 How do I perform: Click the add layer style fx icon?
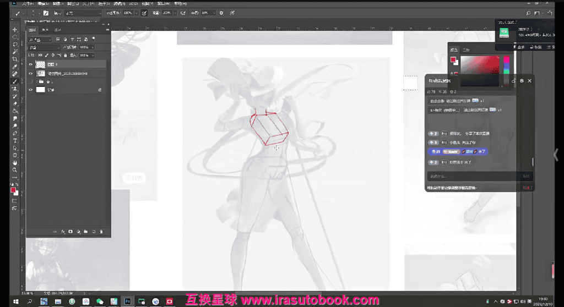[x=63, y=232]
